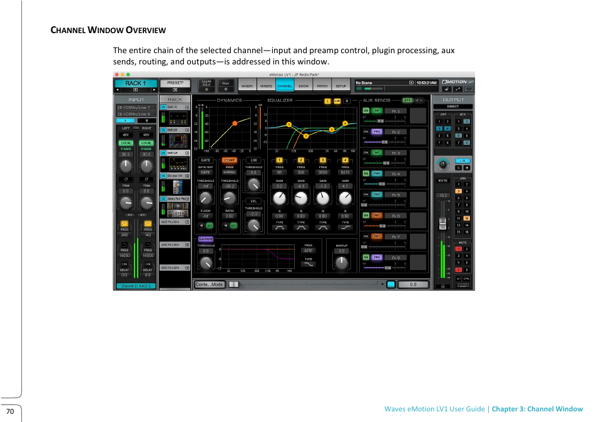Open the RACK 1 channel selector dropdown

(x=136, y=90)
